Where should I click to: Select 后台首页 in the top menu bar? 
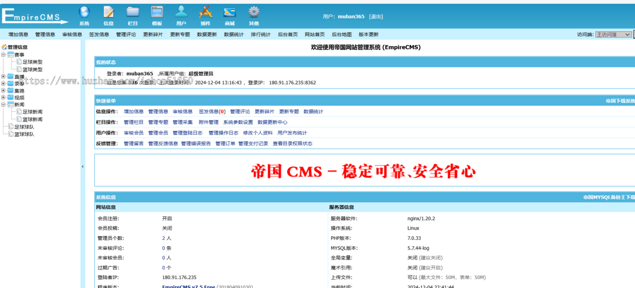click(287, 34)
